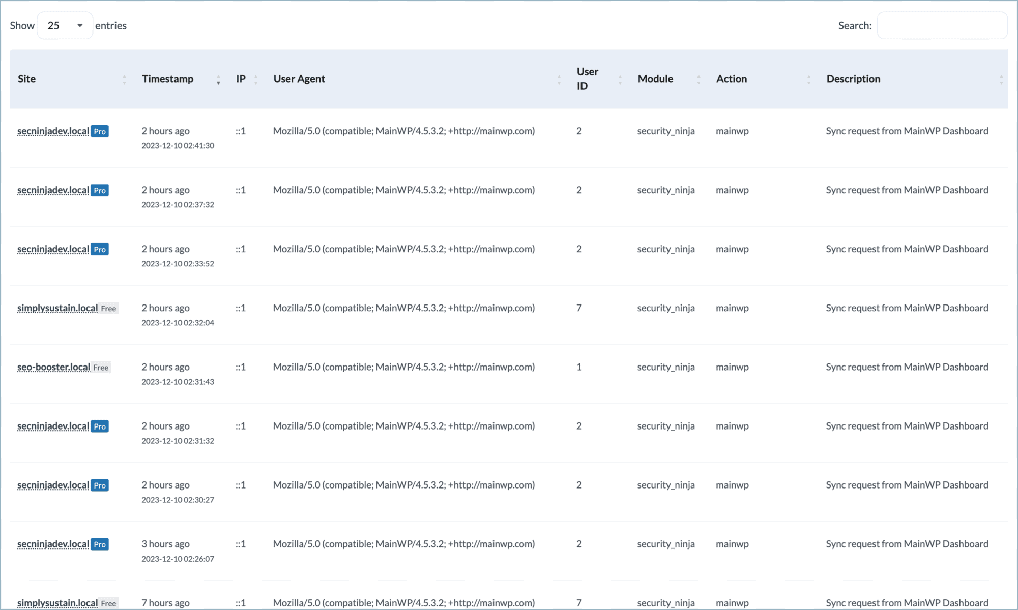Click sort arrows on Description column

[x=1001, y=79]
